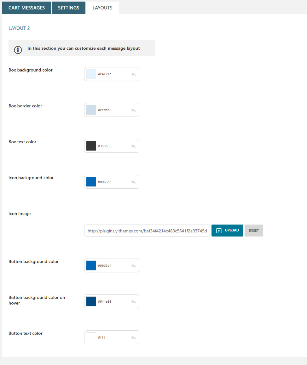
Task: Open Box background color swatch #e4f2fc
Action: coord(91,74)
